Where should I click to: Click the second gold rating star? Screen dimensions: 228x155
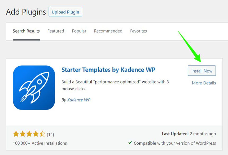pos(23,134)
